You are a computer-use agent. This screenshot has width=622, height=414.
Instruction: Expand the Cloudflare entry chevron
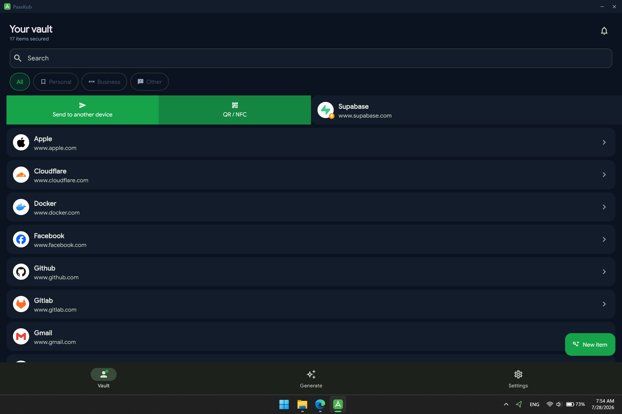click(x=604, y=175)
